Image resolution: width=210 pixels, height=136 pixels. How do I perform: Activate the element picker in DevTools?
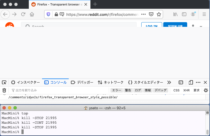(4, 82)
